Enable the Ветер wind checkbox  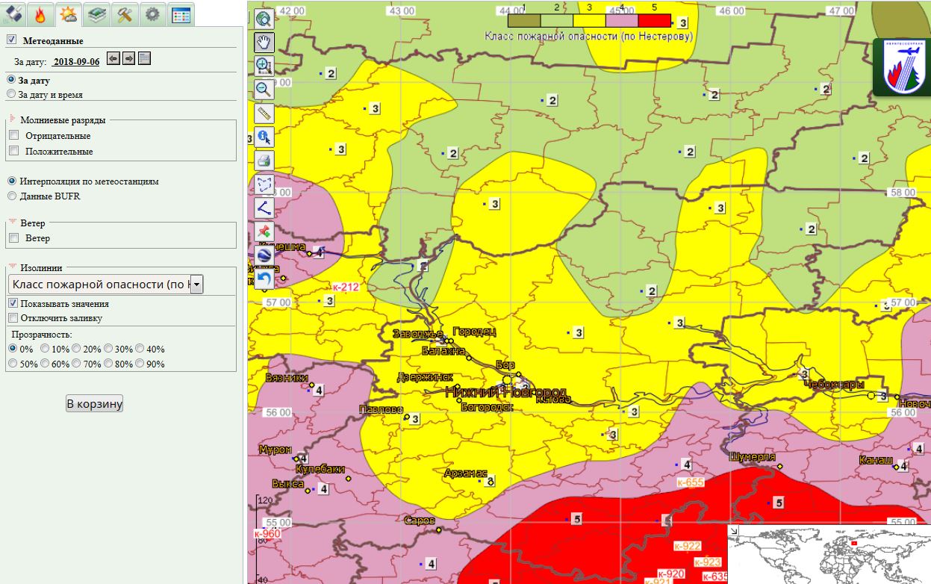13,238
